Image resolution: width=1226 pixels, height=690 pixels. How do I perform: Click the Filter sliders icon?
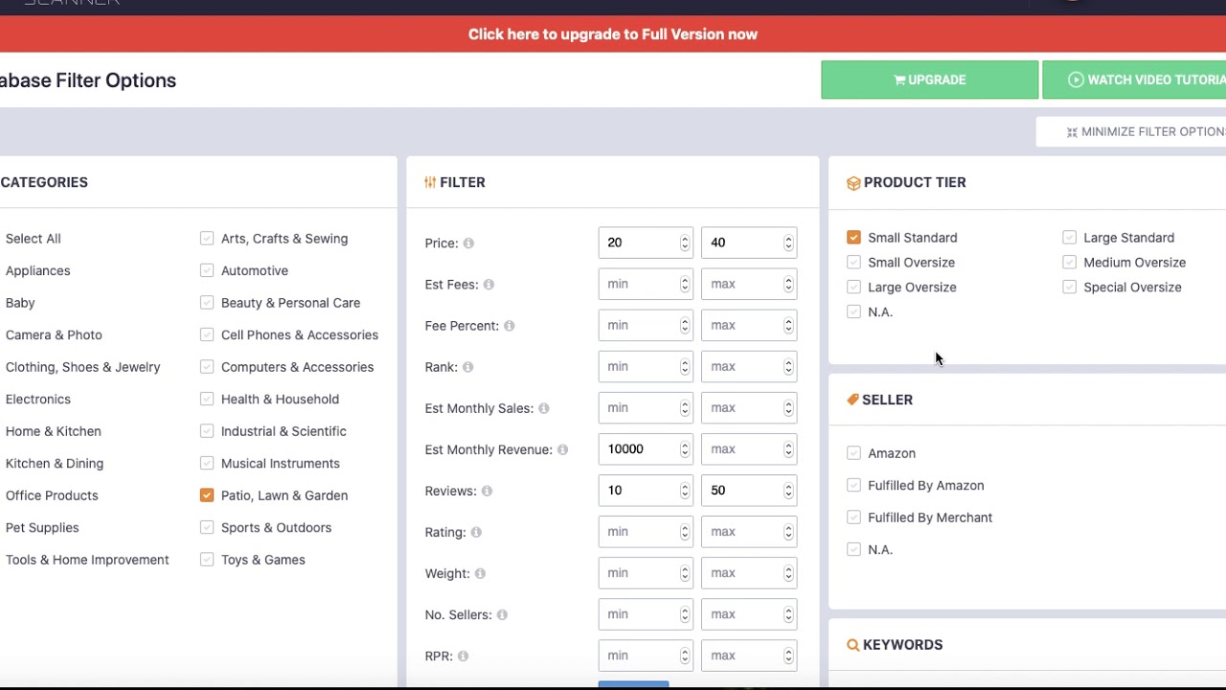(x=430, y=182)
